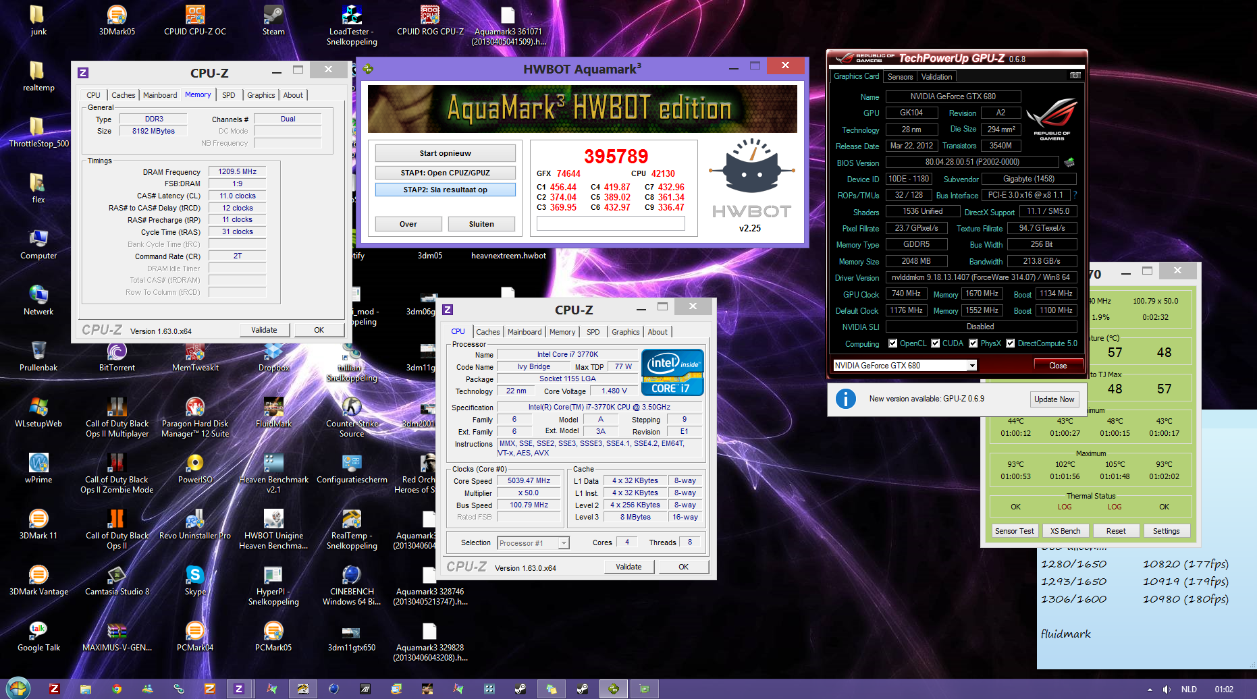Viewport: 1257px width, 699px height.
Task: Open the Steam desktop shortcut
Action: pos(273,20)
